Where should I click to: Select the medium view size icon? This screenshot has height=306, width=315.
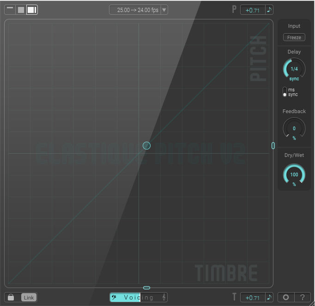click(x=21, y=10)
